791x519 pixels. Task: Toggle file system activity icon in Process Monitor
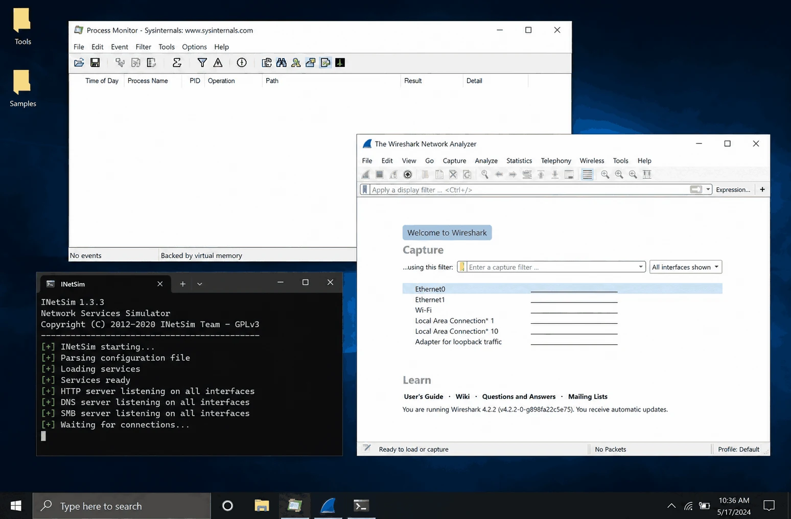pyautogui.click(x=310, y=62)
